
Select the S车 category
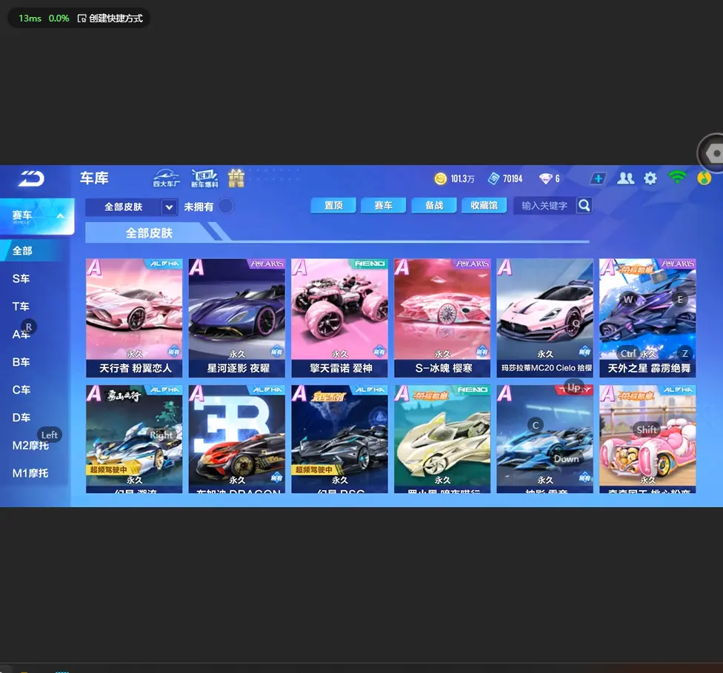click(x=21, y=279)
